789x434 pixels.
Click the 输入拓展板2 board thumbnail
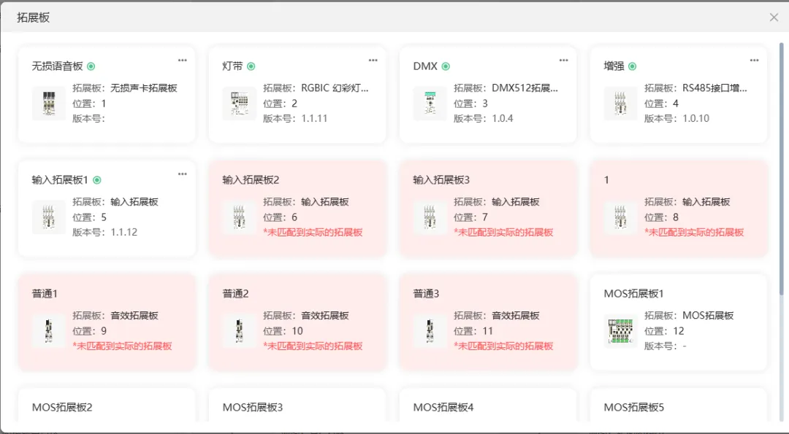click(x=240, y=217)
